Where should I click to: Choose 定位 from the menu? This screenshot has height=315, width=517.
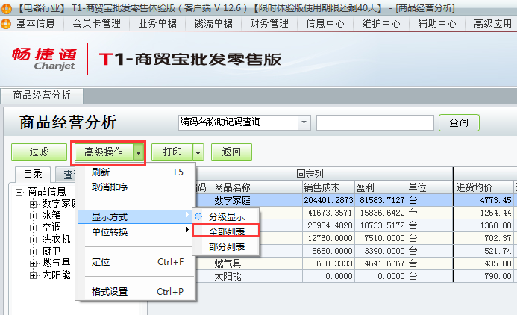tap(136, 262)
